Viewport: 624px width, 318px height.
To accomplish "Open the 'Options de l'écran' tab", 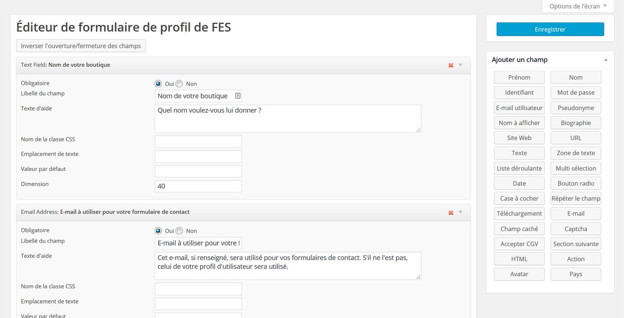I will pos(577,6).
